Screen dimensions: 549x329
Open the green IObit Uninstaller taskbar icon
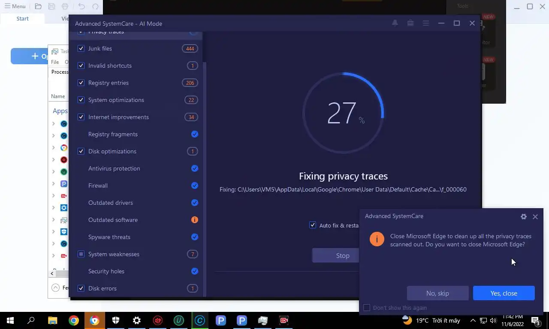pyautogui.click(x=179, y=320)
